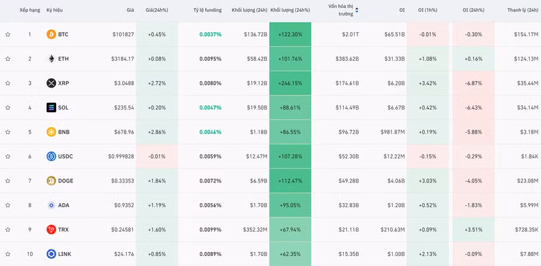Favorite ETH with its star icon
This screenshot has width=541, height=266.
(7, 59)
